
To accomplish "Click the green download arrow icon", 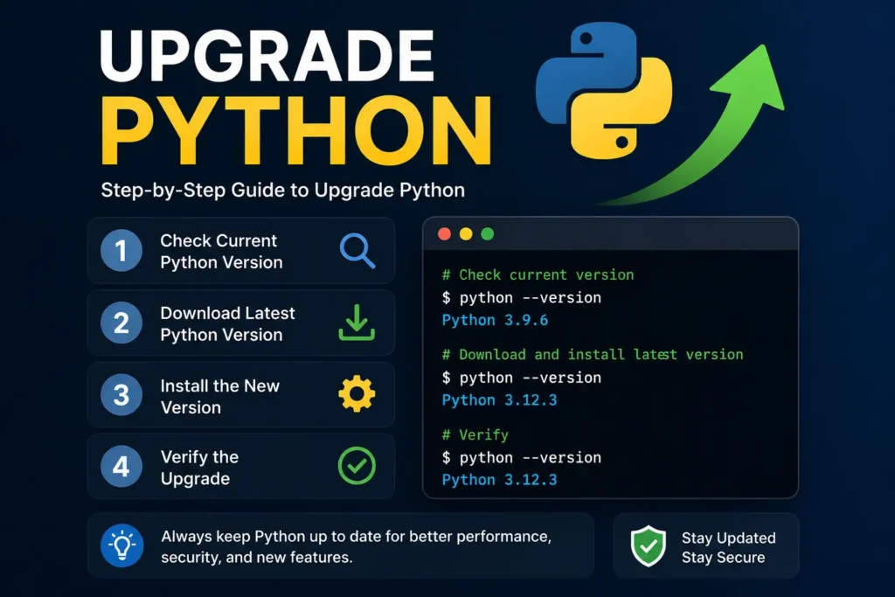I will [x=357, y=323].
